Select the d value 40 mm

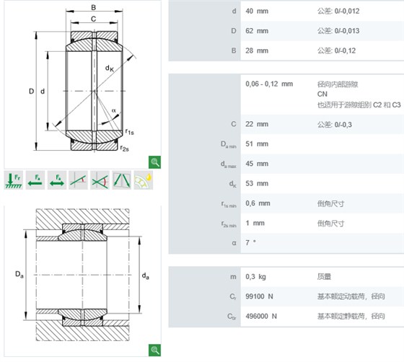tap(257, 11)
